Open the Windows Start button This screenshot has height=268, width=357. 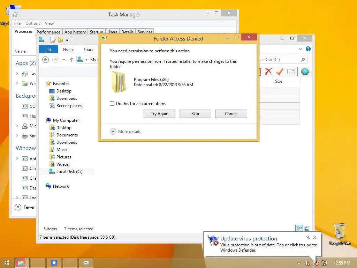click(7, 263)
